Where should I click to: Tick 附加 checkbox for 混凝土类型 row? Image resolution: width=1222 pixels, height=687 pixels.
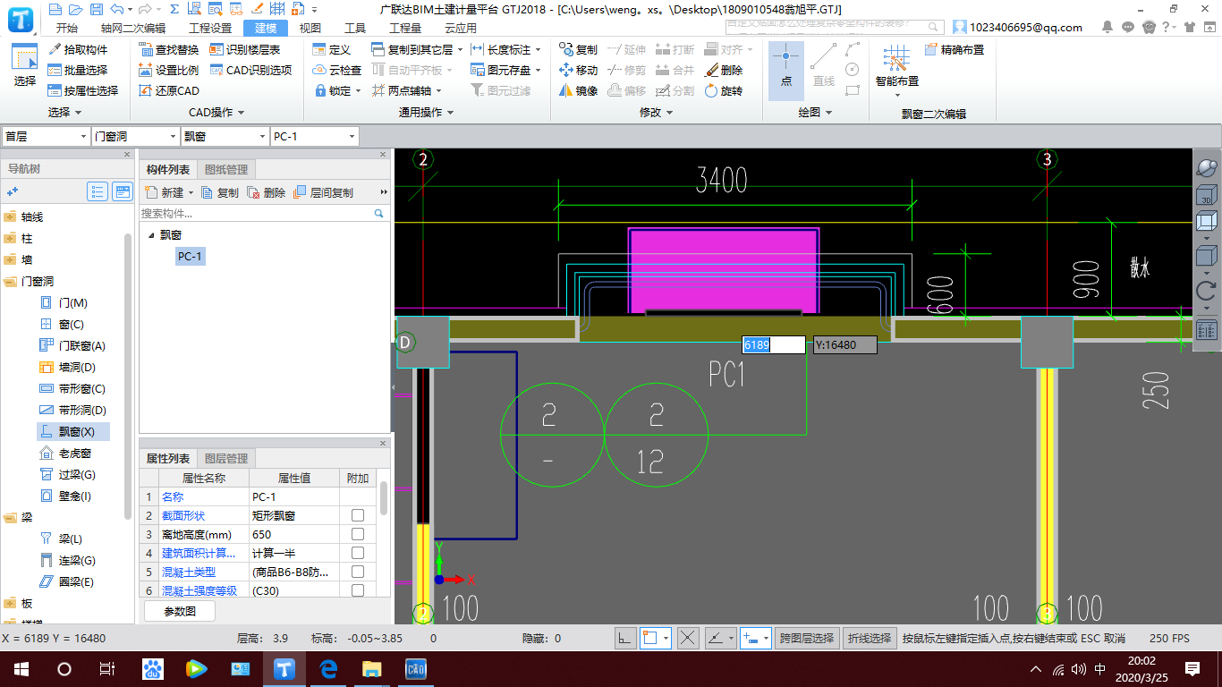click(x=358, y=572)
